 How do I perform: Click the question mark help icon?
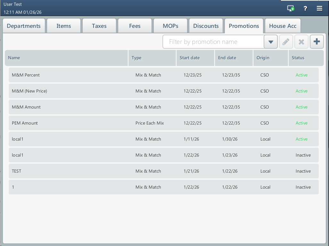[305, 9]
